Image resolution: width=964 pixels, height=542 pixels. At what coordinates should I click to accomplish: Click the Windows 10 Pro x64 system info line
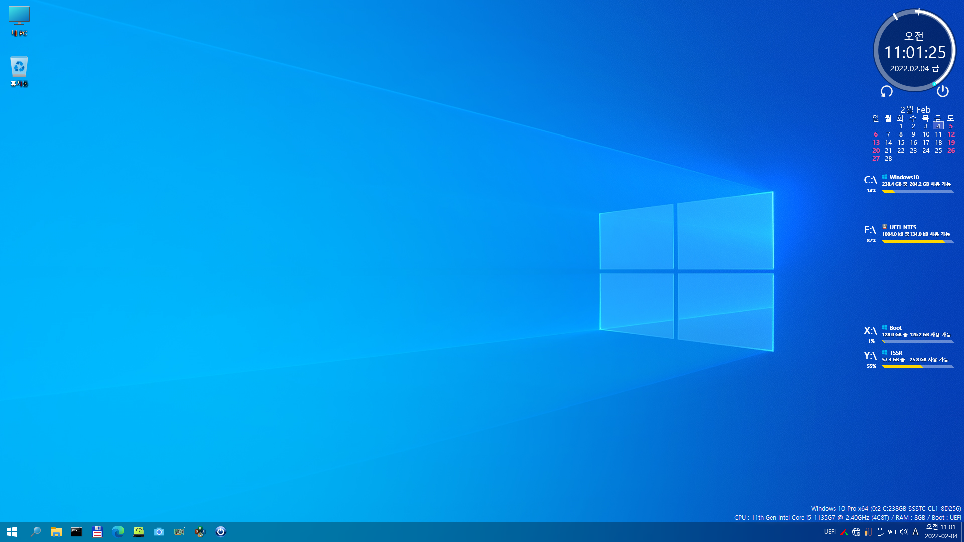(x=886, y=508)
